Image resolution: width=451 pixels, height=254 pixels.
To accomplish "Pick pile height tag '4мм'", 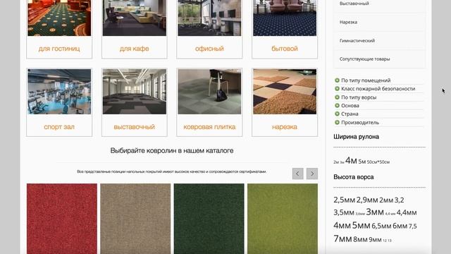I will point(342,225).
